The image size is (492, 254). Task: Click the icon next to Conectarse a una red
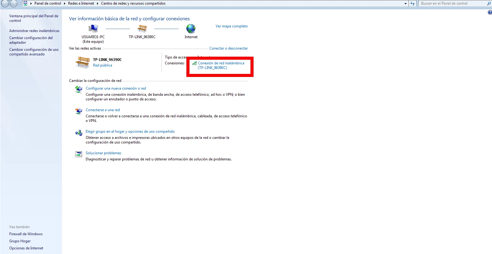pyautogui.click(x=79, y=111)
